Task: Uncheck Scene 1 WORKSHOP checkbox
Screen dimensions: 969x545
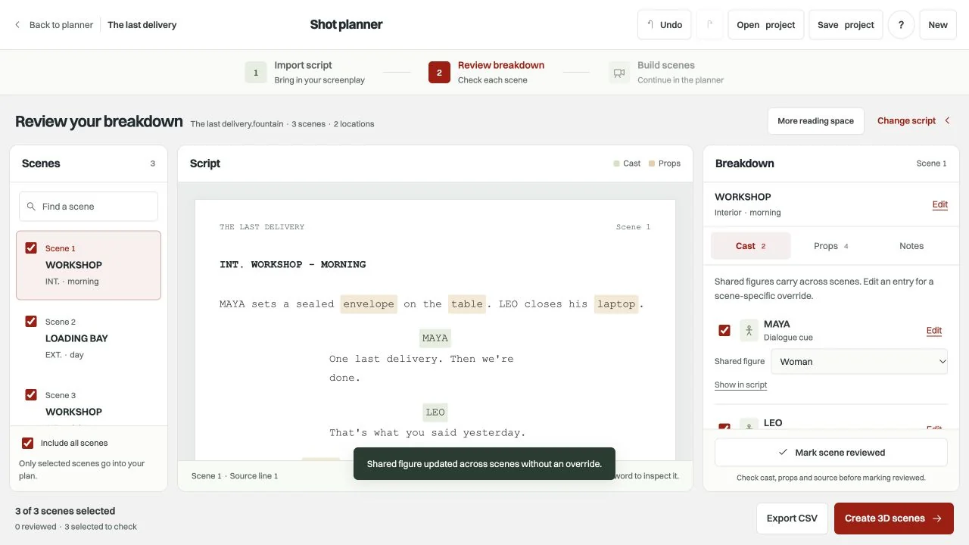Action: coord(31,248)
